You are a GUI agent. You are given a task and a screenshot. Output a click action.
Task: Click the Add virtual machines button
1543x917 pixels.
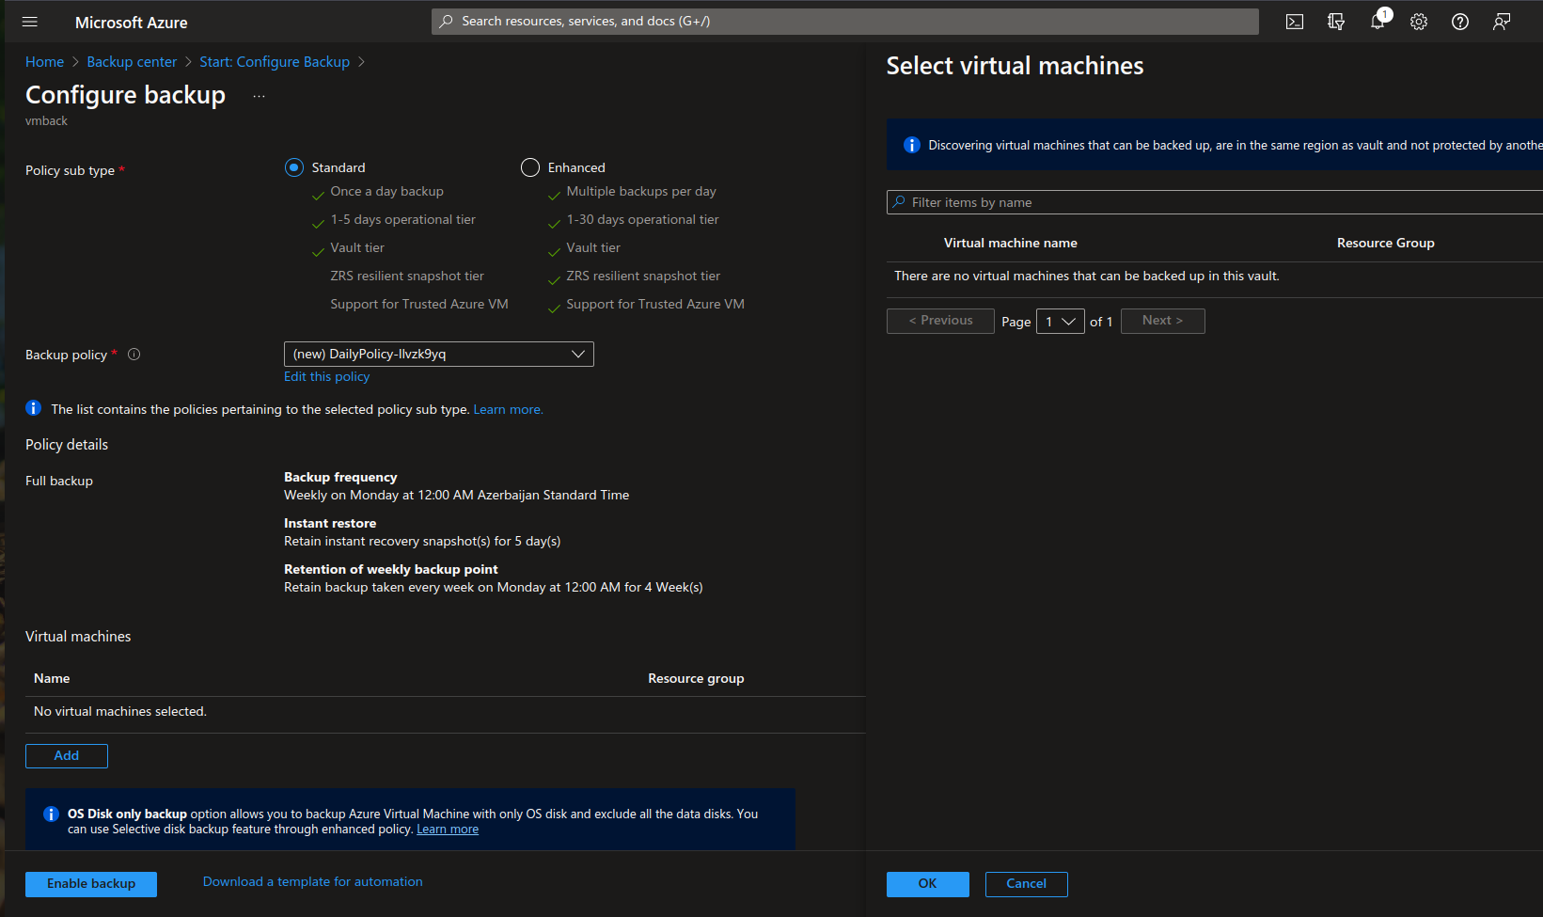pyautogui.click(x=67, y=756)
